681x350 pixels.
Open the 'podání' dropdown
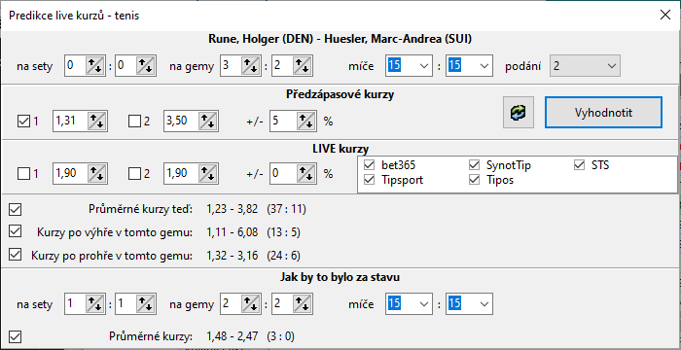click(585, 66)
